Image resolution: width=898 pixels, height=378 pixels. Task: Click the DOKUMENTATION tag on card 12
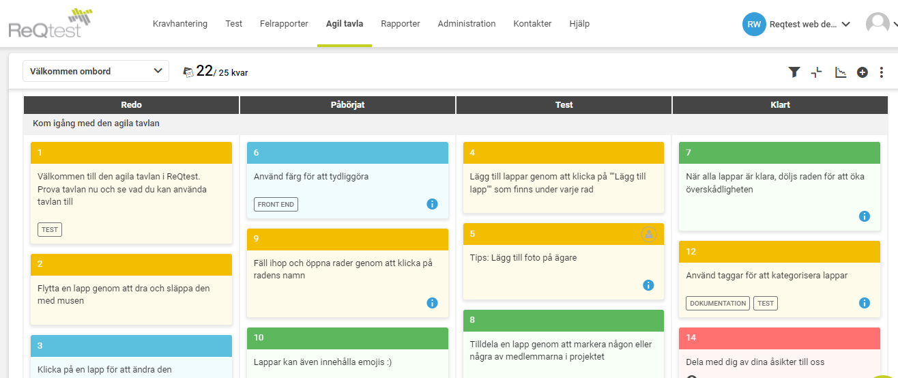717,304
